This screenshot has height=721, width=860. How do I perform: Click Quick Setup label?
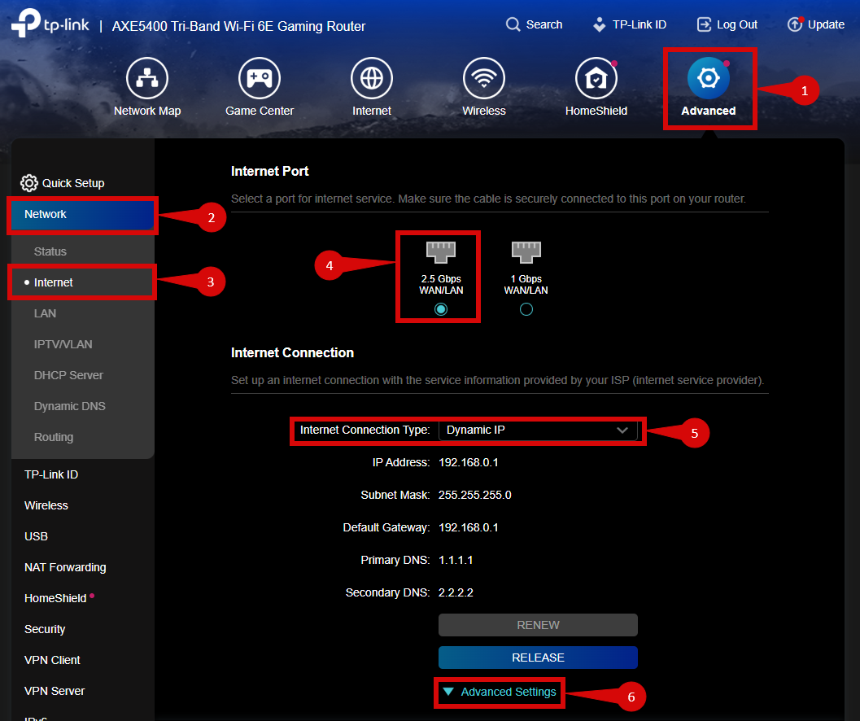[x=73, y=183]
